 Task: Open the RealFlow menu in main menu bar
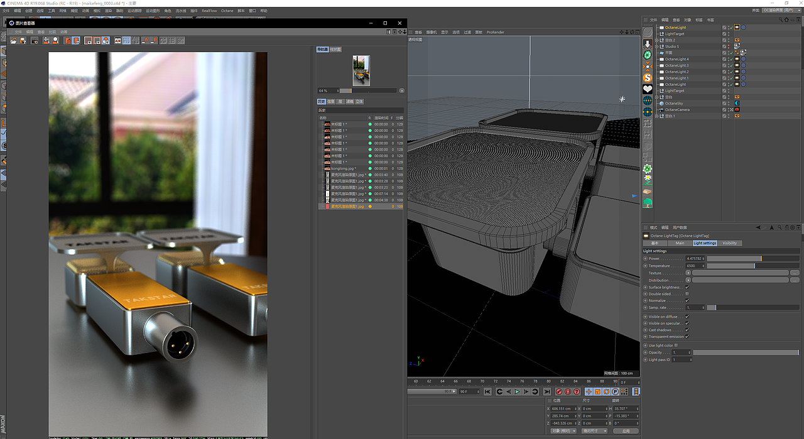[x=209, y=11]
